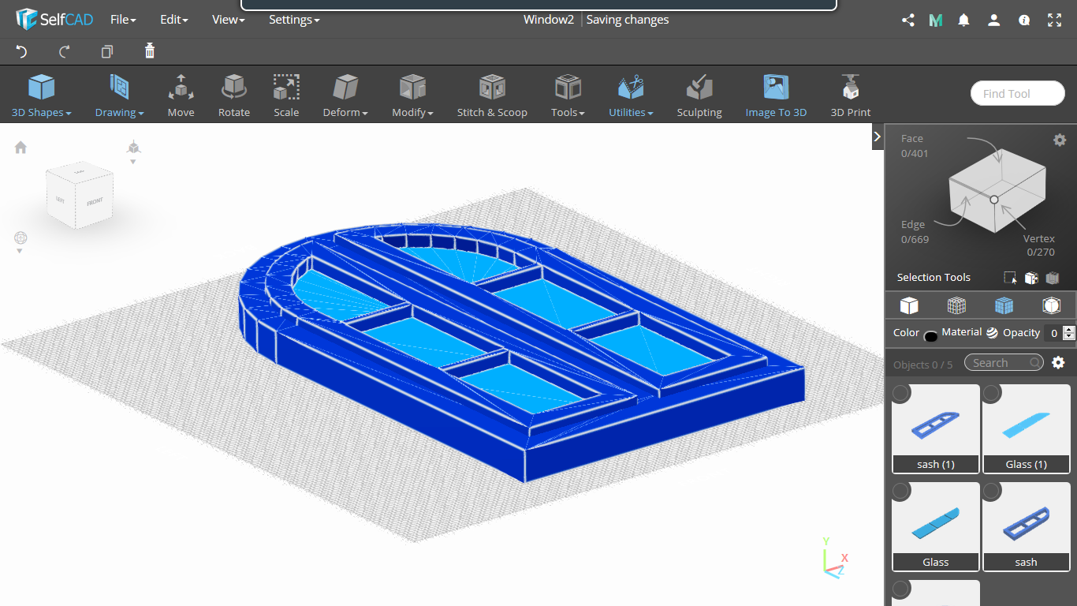Image resolution: width=1077 pixels, height=606 pixels.
Task: Open the black Color swatch
Action: (930, 336)
